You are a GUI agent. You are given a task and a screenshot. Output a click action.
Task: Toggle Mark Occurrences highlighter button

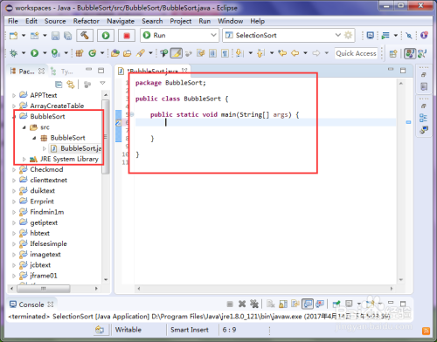point(177,53)
